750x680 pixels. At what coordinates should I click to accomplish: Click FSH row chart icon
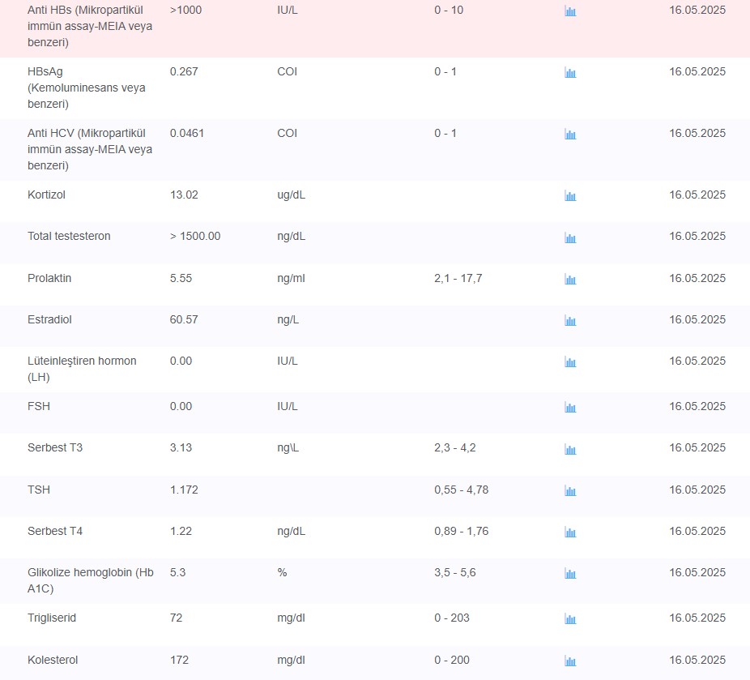(x=570, y=408)
